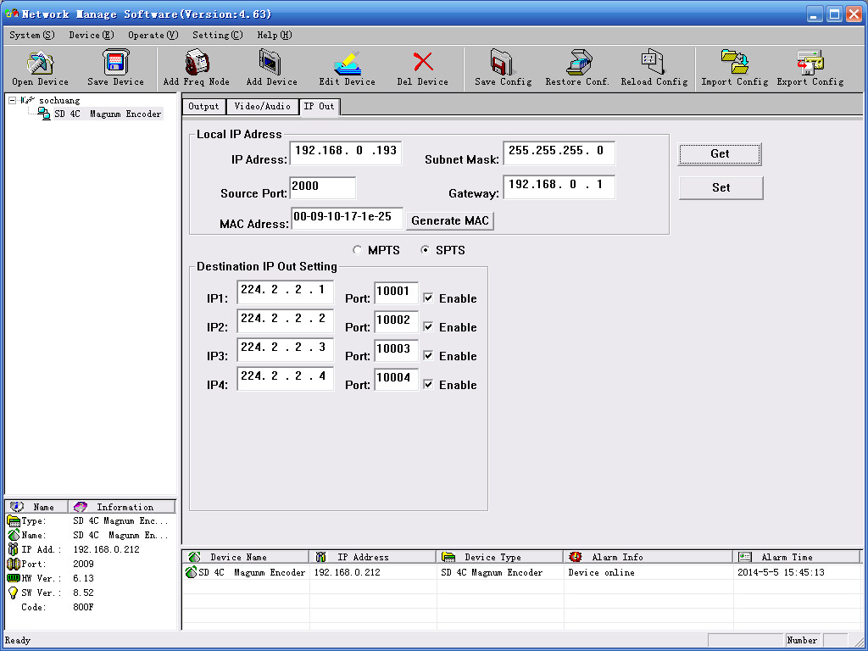The image size is (868, 651).
Task: Open Edit Device from the toolbar
Action: pos(347,63)
